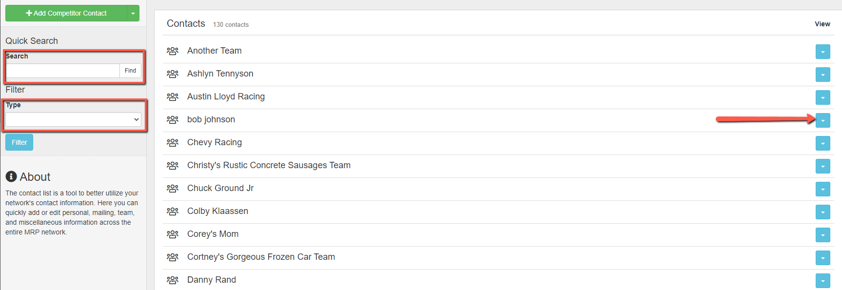Click the group icon next to Danny Rand
This screenshot has width=842, height=290.
[173, 280]
